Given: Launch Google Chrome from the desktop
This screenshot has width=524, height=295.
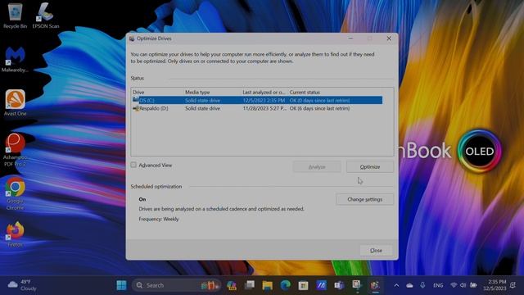Looking at the screenshot, I should [15, 194].
